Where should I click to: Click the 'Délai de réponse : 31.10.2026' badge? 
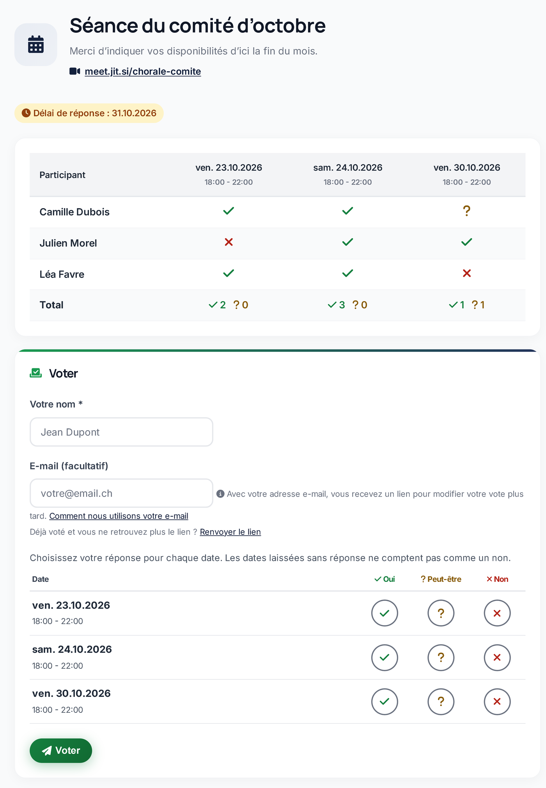(x=89, y=113)
